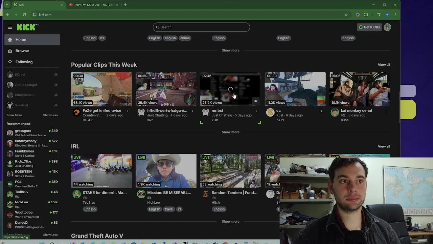The image size is (433, 244).
Task: Open Mission: BE MISERABL live stream
Action: click(x=166, y=171)
